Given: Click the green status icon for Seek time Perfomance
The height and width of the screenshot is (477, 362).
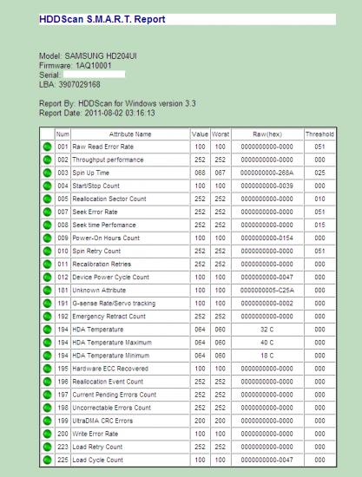Looking at the screenshot, I should pyautogui.click(x=47, y=225).
